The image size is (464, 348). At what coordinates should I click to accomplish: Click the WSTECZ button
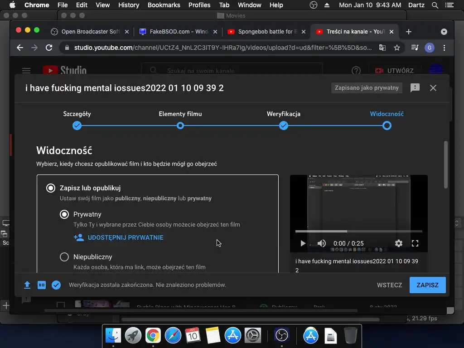coord(389,285)
